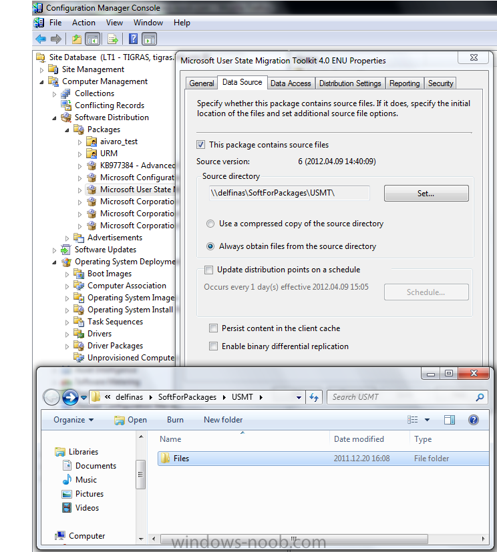
Task: Switch to the General tab
Action: (202, 83)
